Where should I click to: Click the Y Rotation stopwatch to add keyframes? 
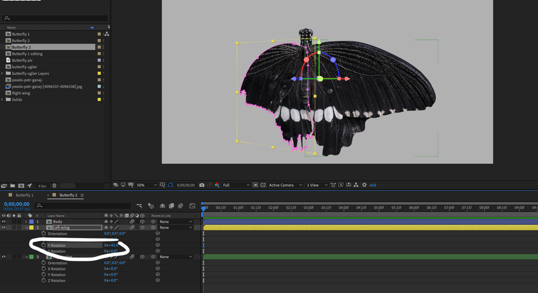[43, 245]
